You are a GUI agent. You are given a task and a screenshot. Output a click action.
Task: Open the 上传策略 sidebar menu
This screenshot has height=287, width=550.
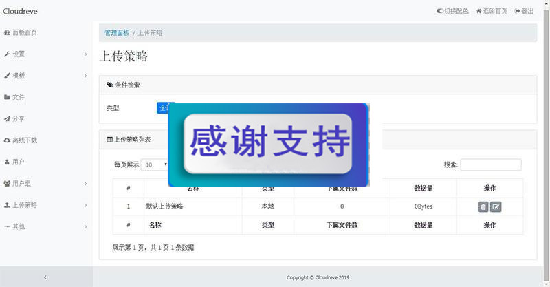click(x=25, y=205)
